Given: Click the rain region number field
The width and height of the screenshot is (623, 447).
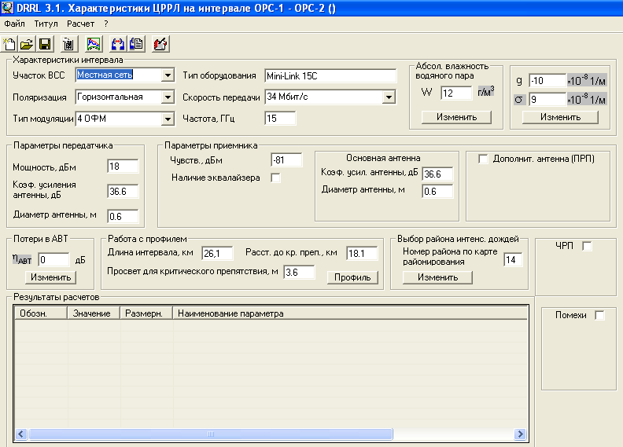Looking at the screenshot, I should coord(513,260).
